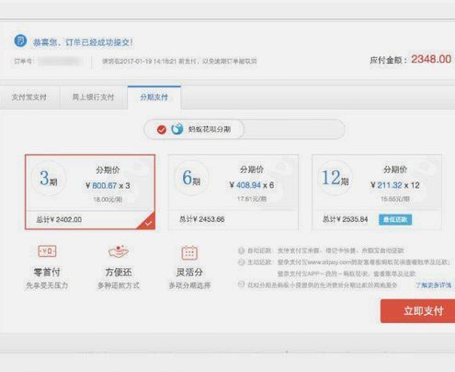Click the ¥800.67 x 3 price text
Screen dimensions: 455x372
108,186
